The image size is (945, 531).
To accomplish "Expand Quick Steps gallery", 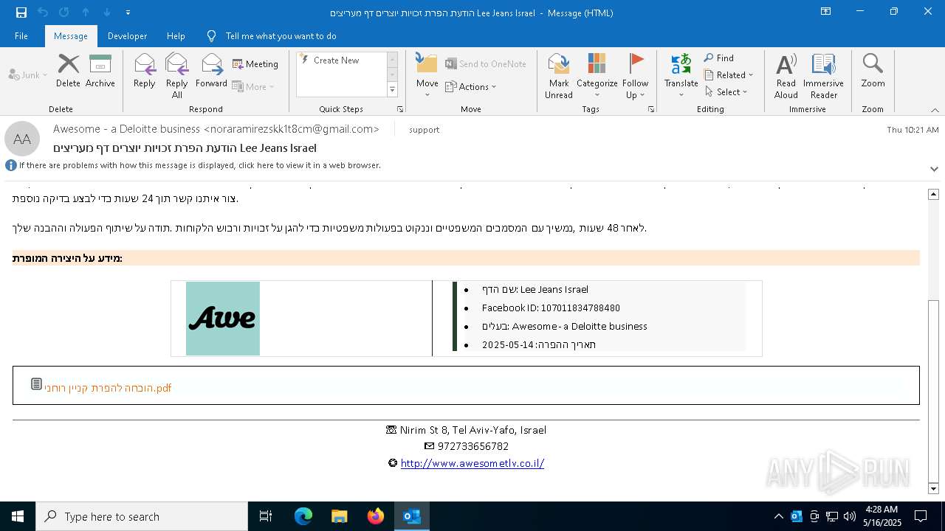I will tap(392, 90).
